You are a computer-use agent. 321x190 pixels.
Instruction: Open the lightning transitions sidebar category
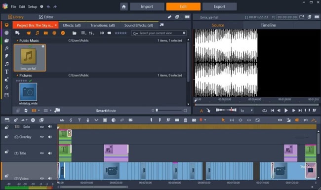(x=6, y=56)
